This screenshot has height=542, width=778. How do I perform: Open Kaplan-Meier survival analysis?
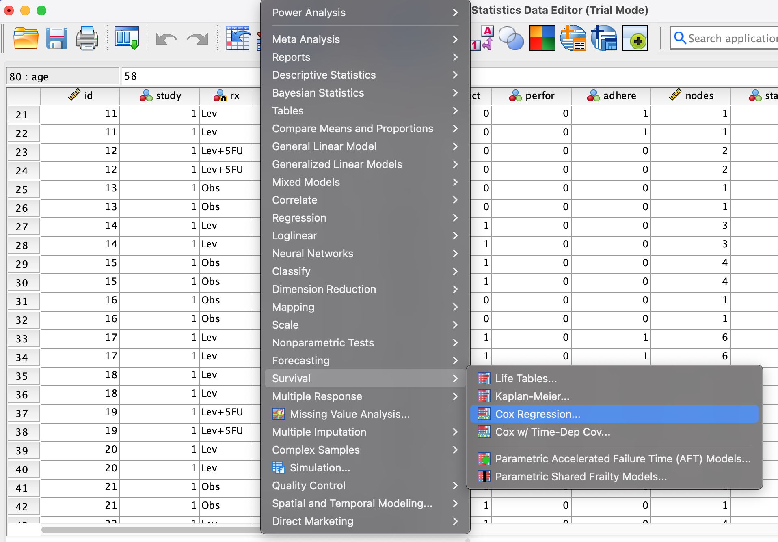(532, 396)
